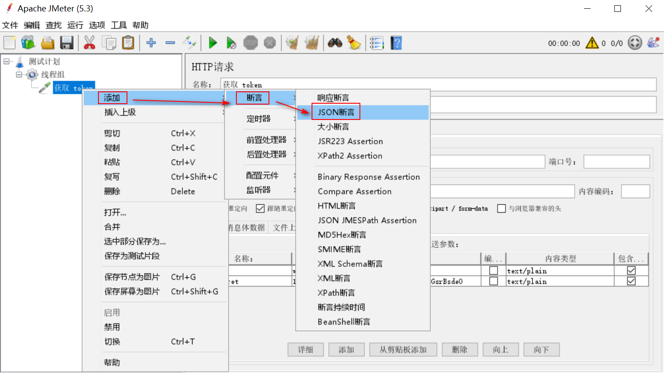Click the Toggle enable/disable toolbar icon
This screenshot has width=664, height=373.
[x=189, y=43]
